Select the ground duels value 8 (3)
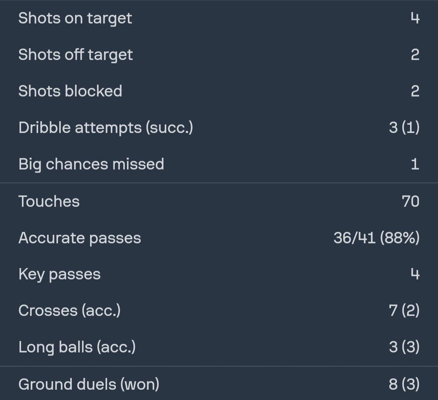The image size is (438, 400). coord(404,384)
